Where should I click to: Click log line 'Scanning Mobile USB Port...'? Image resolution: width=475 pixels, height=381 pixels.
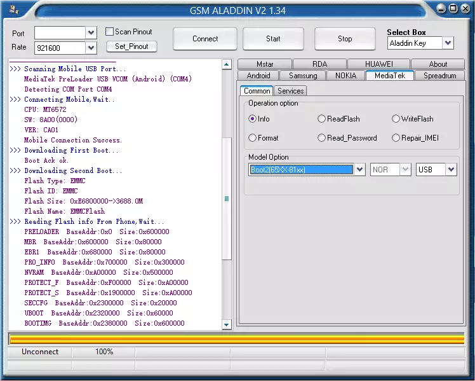click(x=75, y=69)
